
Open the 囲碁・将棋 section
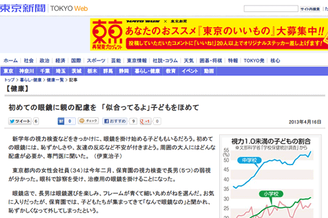[211, 60]
